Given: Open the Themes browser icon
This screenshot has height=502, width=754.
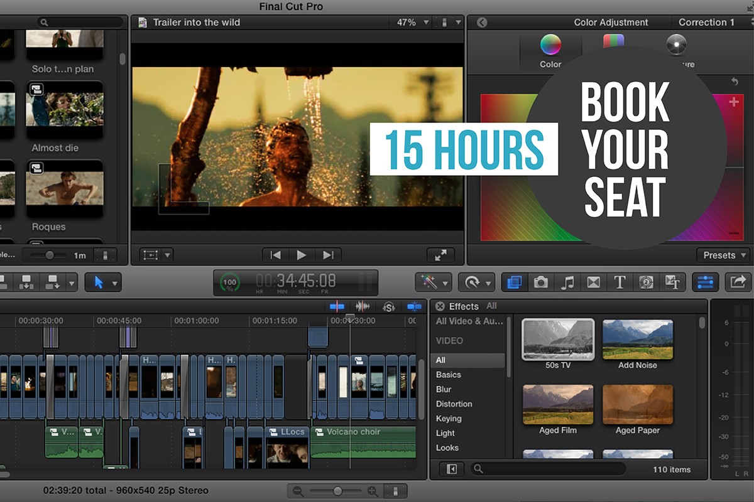Looking at the screenshot, I should tap(672, 282).
